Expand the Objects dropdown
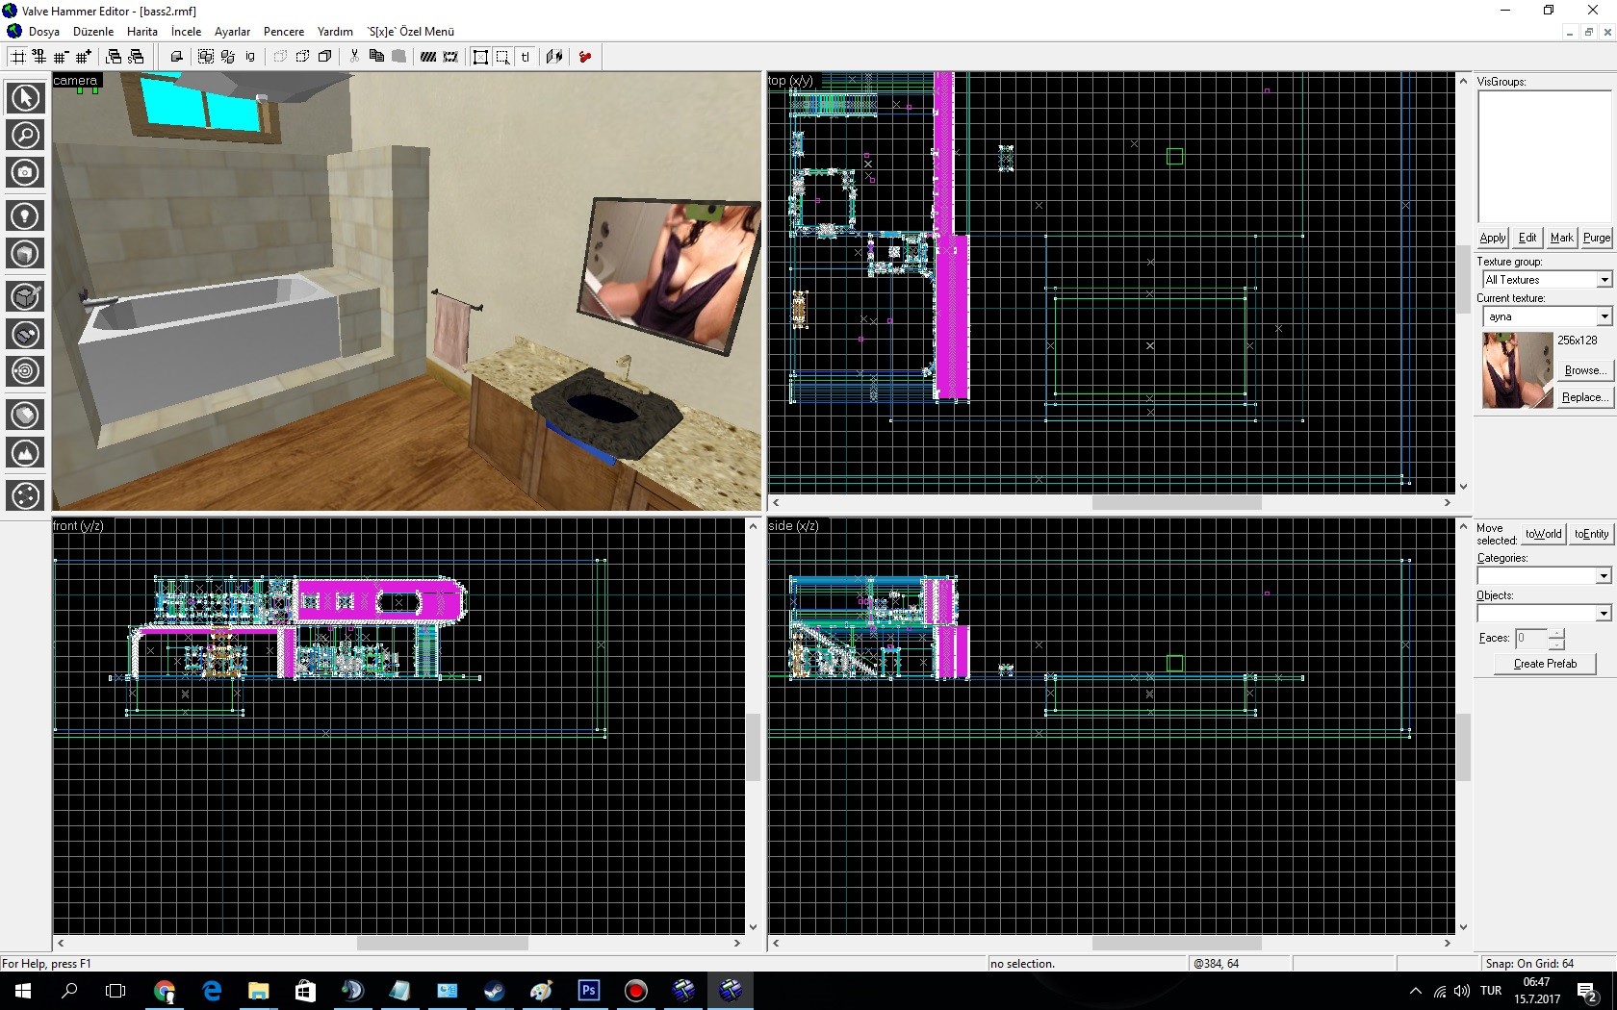This screenshot has width=1617, height=1010. click(x=1604, y=614)
